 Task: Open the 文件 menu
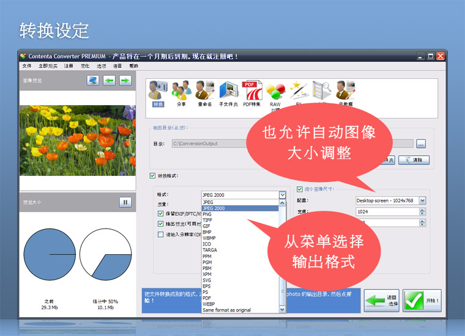(x=27, y=65)
